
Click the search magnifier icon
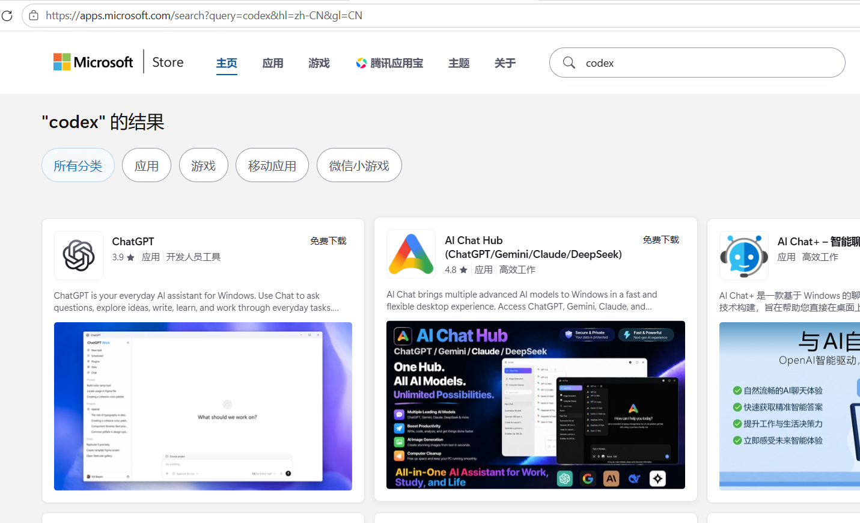(x=569, y=63)
